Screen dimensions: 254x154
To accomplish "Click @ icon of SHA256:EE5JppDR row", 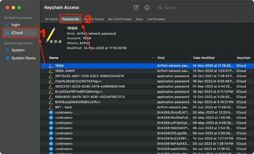I will click(x=51, y=133).
